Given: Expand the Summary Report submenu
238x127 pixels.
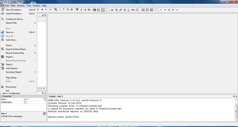Looking at the screenshot, I should pyautogui.click(x=19, y=72).
